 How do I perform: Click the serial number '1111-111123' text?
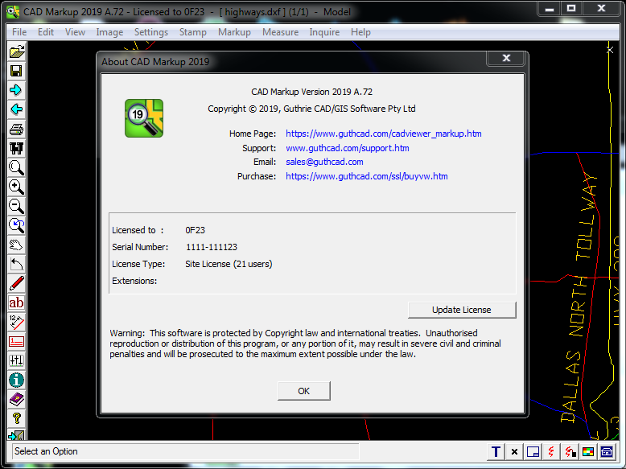(211, 247)
